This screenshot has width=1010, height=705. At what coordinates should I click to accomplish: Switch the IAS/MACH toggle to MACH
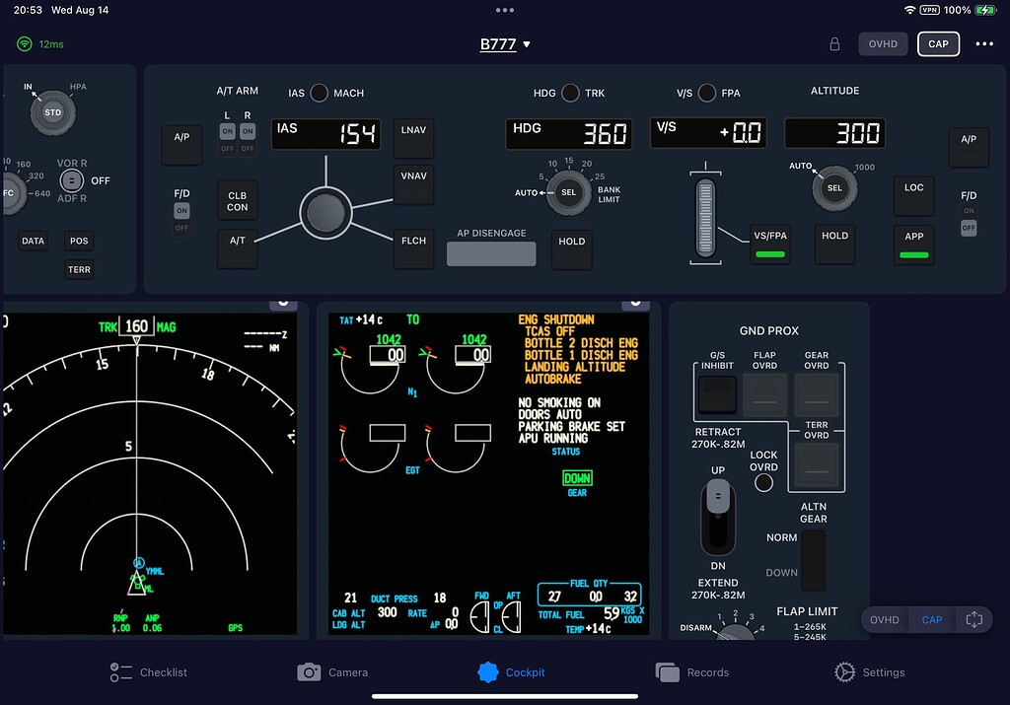[320, 93]
